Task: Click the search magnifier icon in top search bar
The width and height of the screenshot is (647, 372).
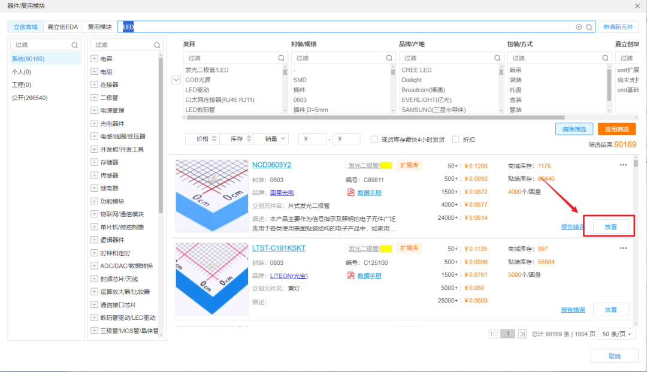Action: [589, 27]
